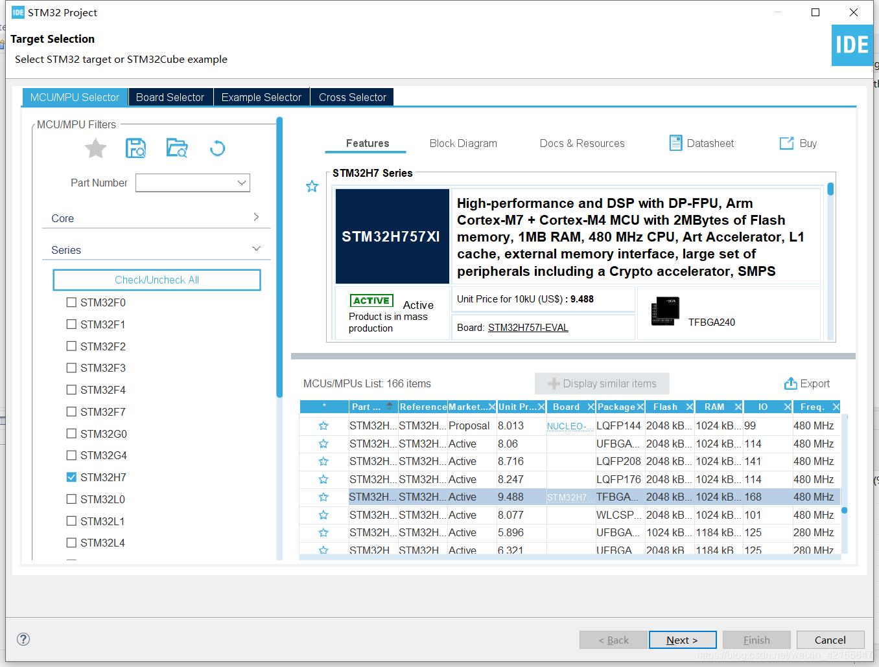Switch to Cross Selector tab

coord(352,97)
